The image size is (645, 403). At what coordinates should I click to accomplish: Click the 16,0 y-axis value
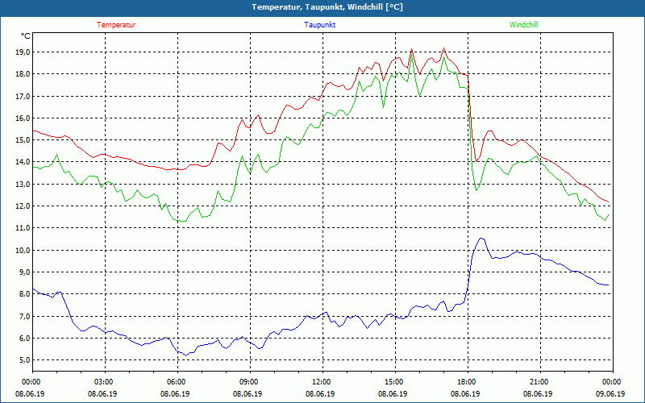pos(23,118)
